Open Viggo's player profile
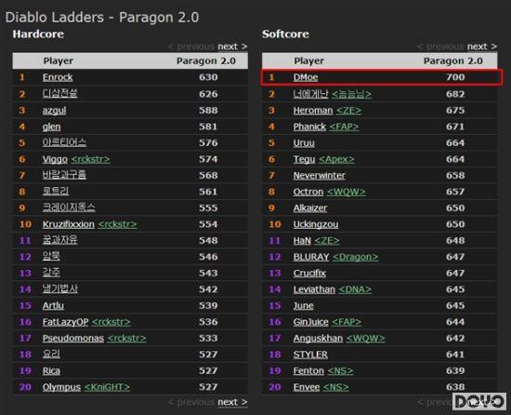Viewport: 511px width, 415px height. coord(55,159)
